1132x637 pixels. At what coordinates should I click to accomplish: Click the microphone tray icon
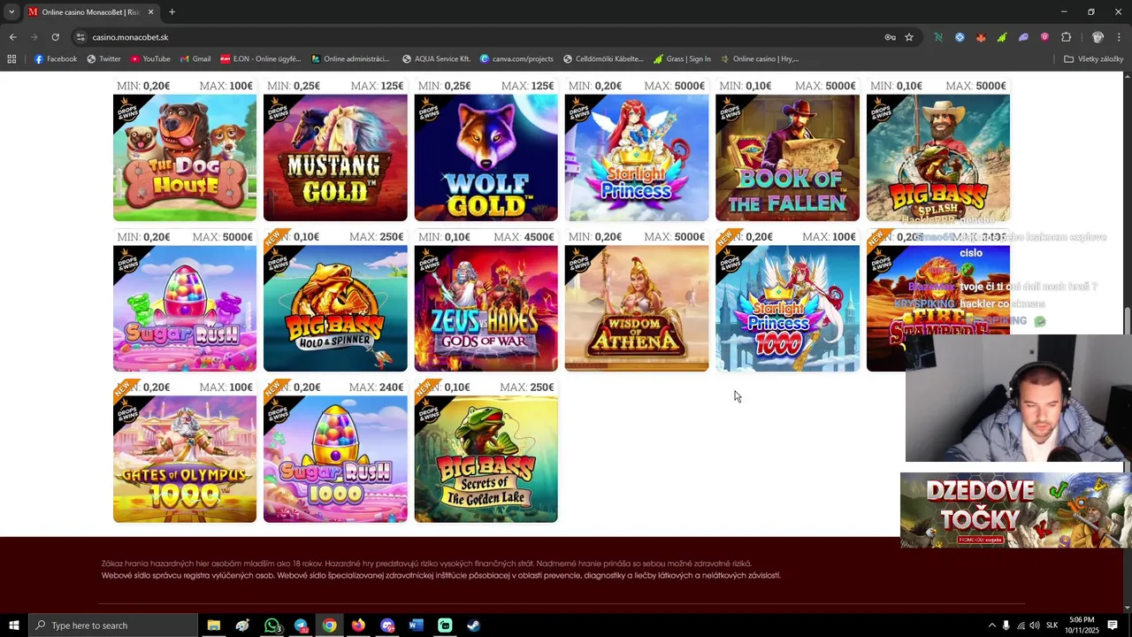(x=1006, y=625)
